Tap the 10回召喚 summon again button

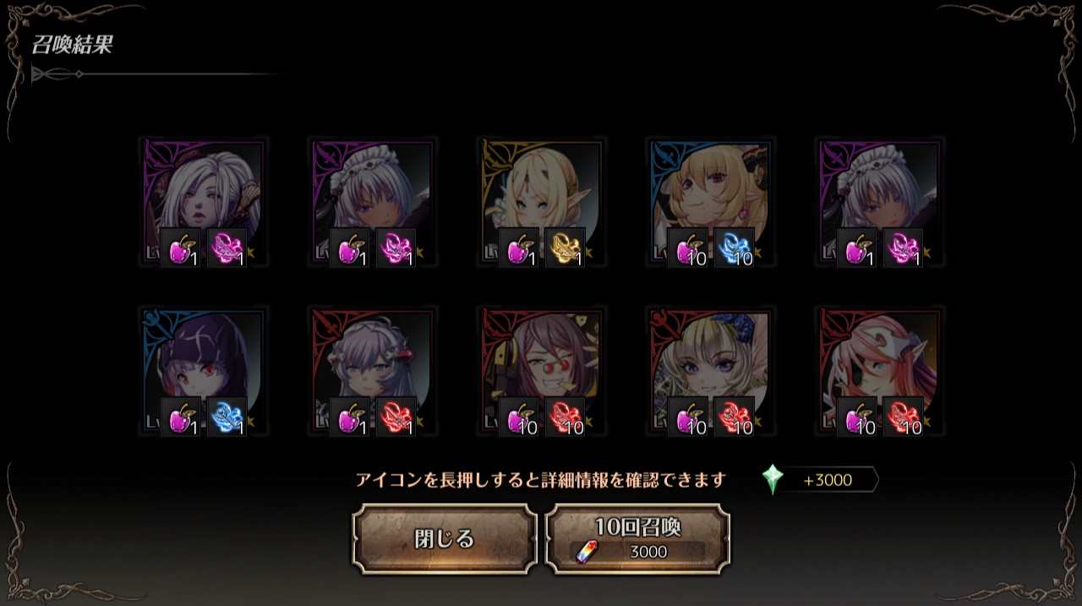(x=638, y=539)
